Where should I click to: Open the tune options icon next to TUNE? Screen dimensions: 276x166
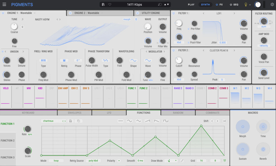click(x=23, y=19)
